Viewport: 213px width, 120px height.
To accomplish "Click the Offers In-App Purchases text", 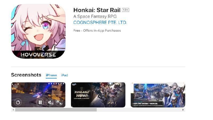I will [102, 30].
